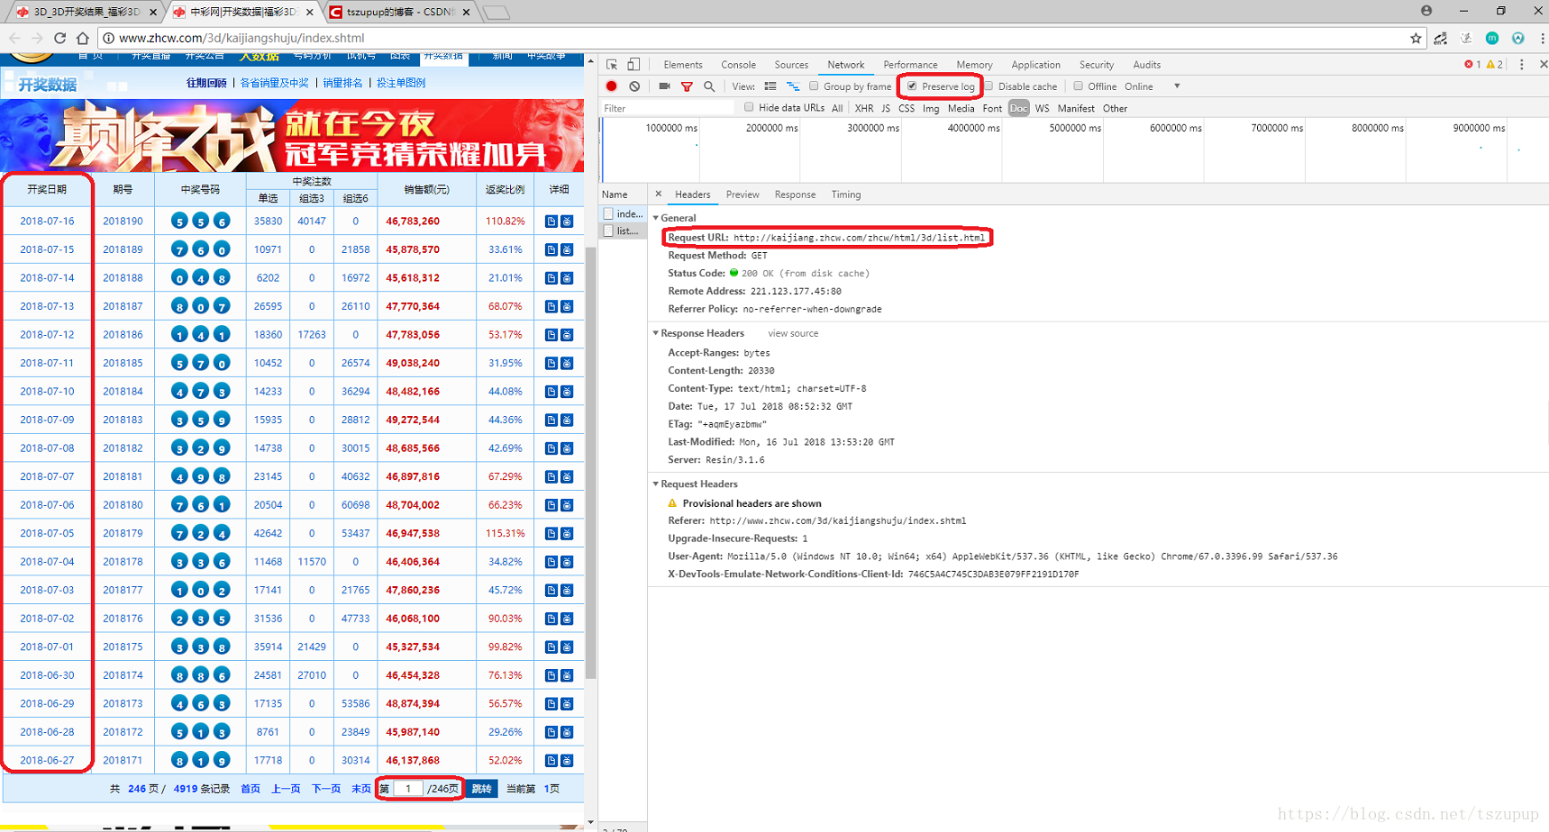Screen dimensions: 1549x832
Task: Select the list... request row checkbox
Action: (609, 231)
